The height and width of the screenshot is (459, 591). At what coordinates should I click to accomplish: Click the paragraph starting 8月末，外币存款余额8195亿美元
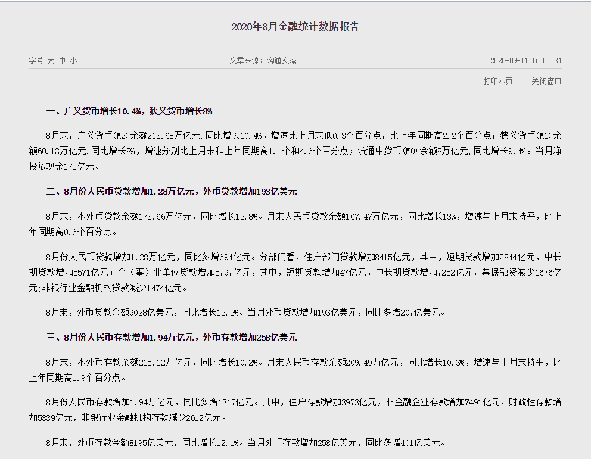pyautogui.click(x=245, y=443)
